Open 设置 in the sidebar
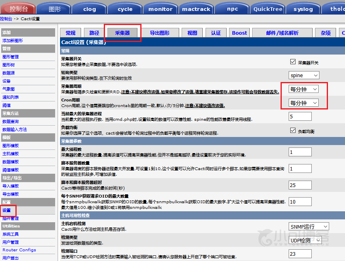This screenshot has width=345, height=261. coord(6,210)
